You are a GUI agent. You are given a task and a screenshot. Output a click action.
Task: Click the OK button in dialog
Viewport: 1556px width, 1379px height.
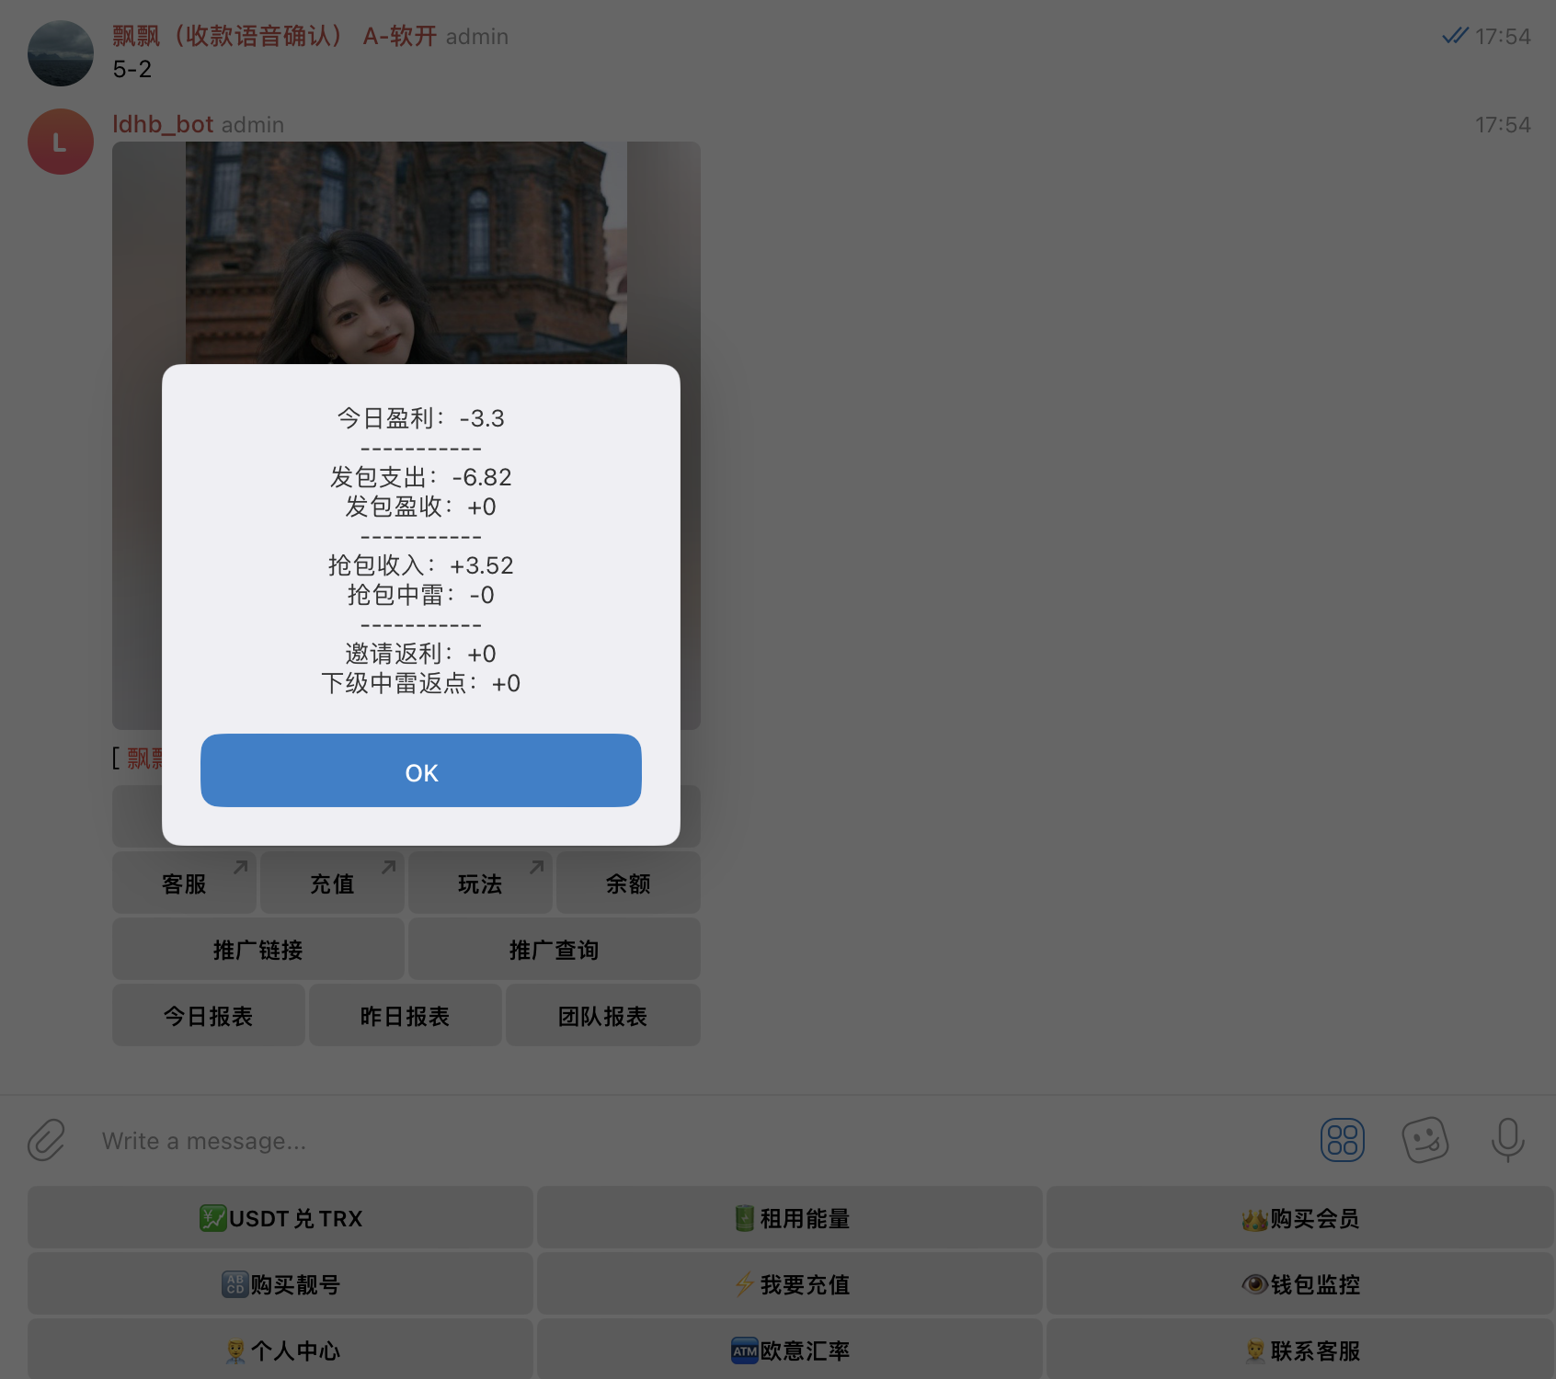[x=420, y=770]
